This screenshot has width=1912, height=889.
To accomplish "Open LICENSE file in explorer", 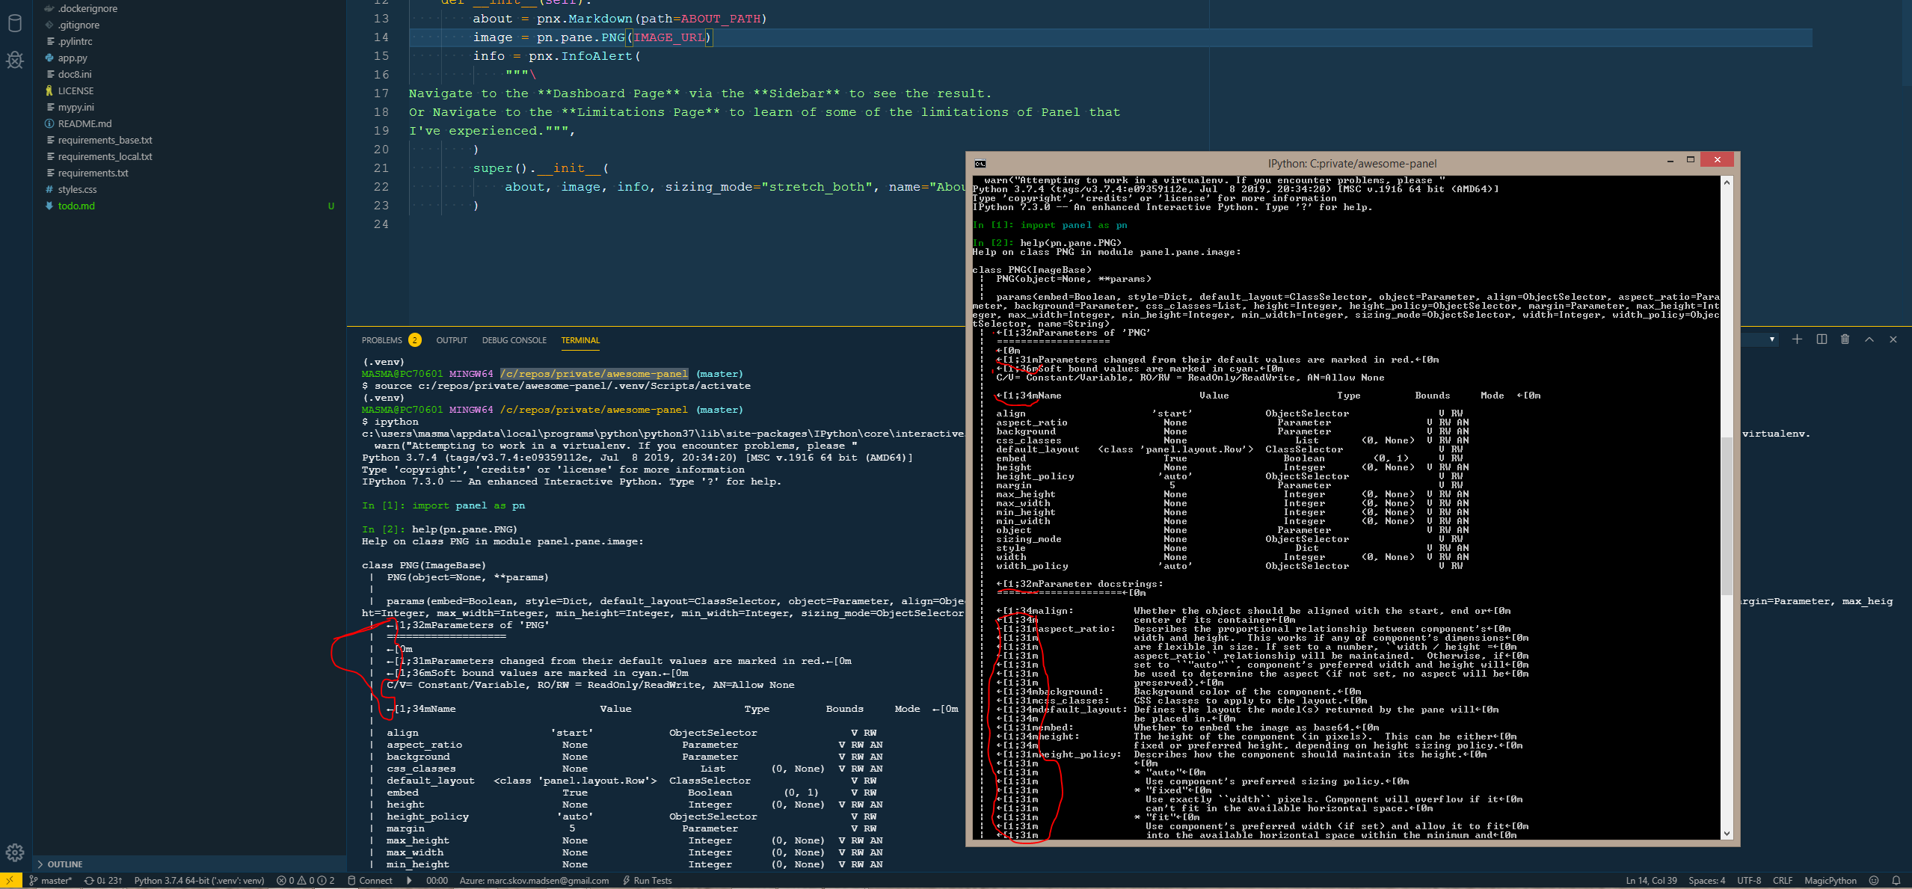I will pyautogui.click(x=76, y=90).
